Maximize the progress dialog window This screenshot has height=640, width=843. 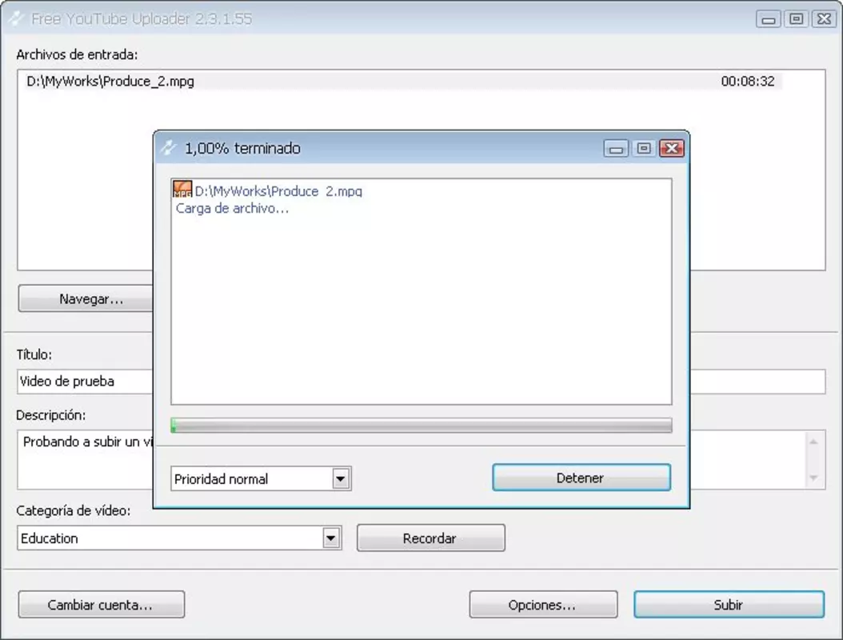click(644, 149)
